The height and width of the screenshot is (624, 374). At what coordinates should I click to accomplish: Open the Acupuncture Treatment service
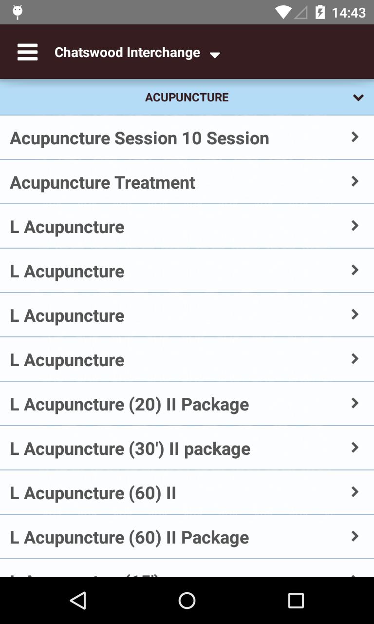pos(103,183)
